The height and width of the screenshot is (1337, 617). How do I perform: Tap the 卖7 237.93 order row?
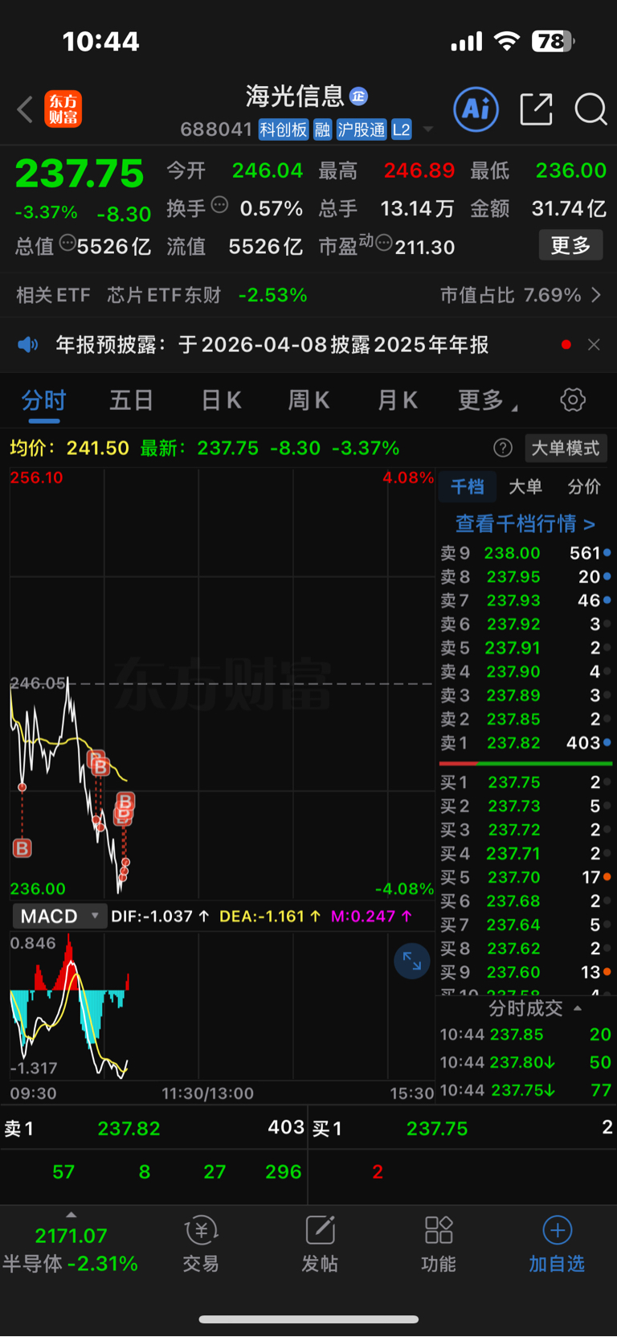tap(525, 601)
